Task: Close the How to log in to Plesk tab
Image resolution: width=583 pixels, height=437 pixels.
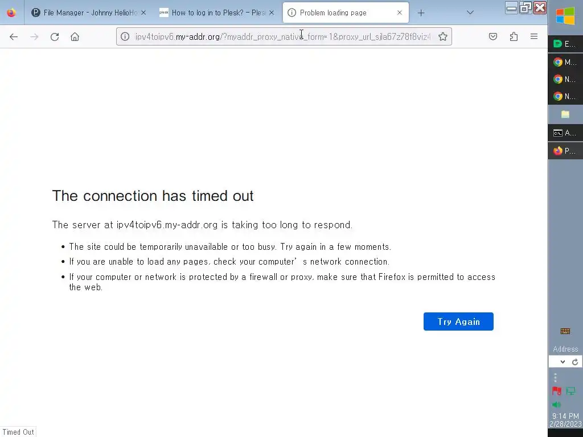Action: point(272,13)
